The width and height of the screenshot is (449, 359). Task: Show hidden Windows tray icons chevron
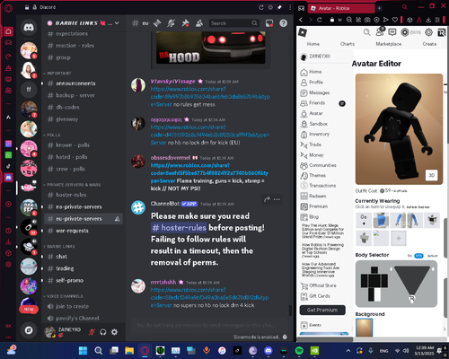pos(348,351)
